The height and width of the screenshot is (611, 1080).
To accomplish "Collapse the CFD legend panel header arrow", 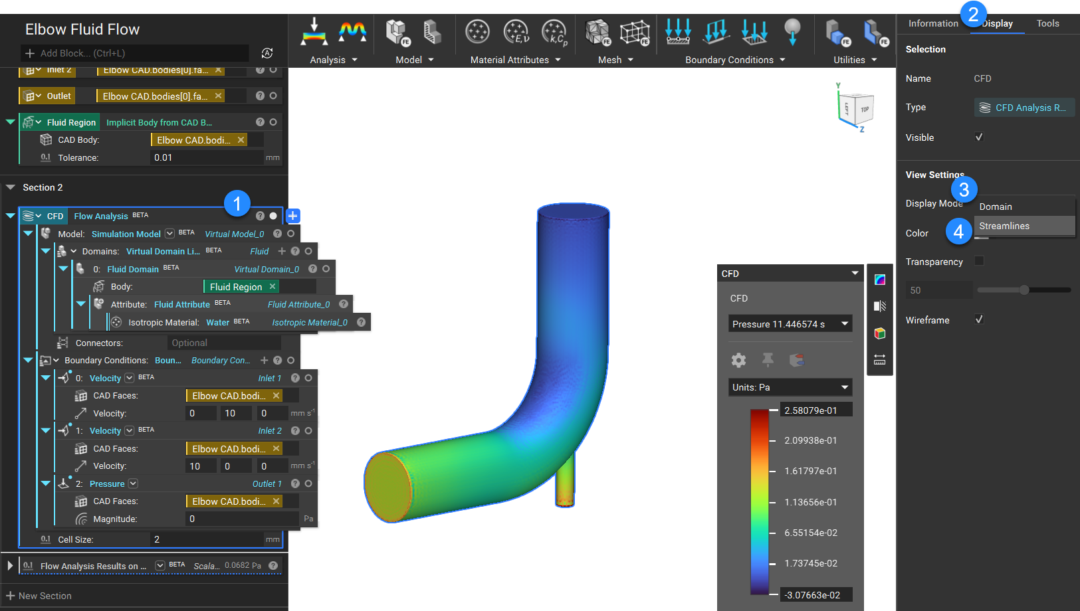I will coord(855,274).
